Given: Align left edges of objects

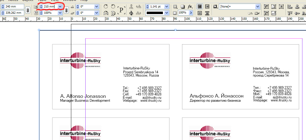Looking at the screenshot, I should [x=290, y=7].
